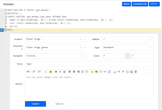The height and width of the screenshot is (110, 162).
Task: Open the UTF-8 encoding menu
Action: 154,4
